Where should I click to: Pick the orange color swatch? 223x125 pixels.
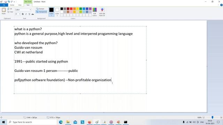(x=74, y=9)
